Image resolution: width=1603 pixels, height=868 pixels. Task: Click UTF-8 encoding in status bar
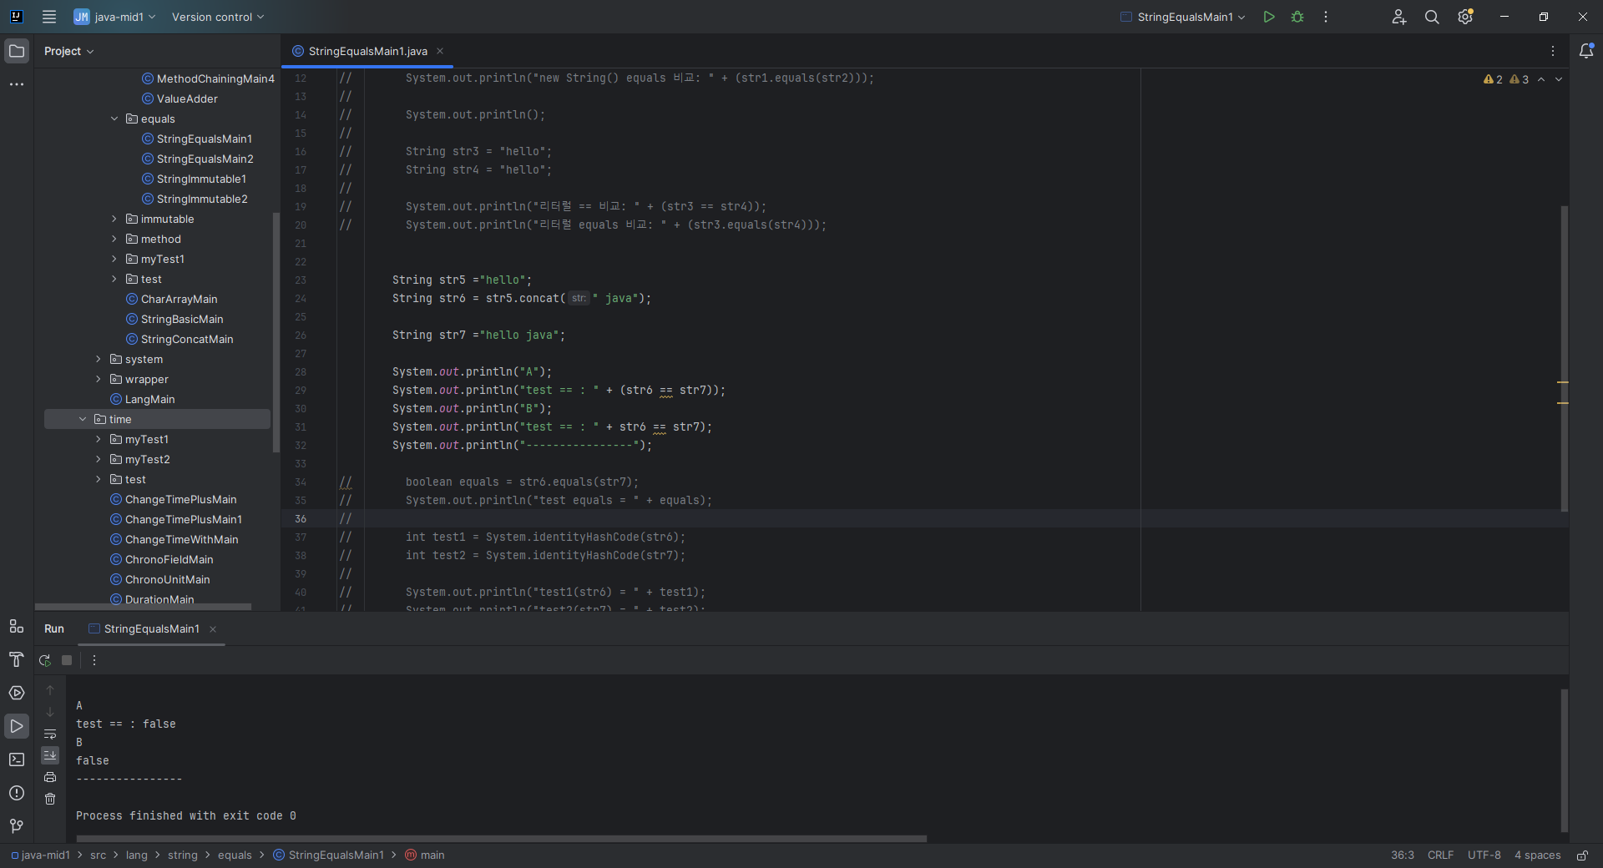[1484, 855]
